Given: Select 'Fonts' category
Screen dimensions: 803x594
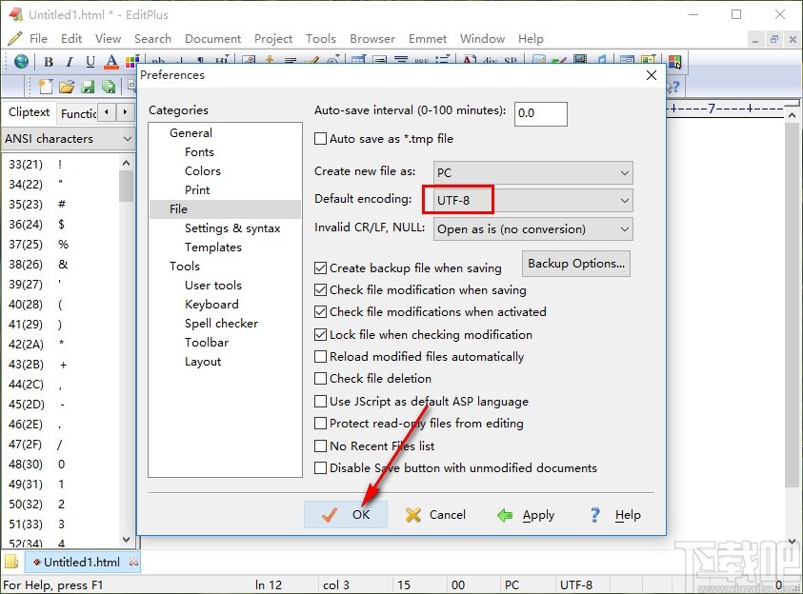Looking at the screenshot, I should 199,152.
